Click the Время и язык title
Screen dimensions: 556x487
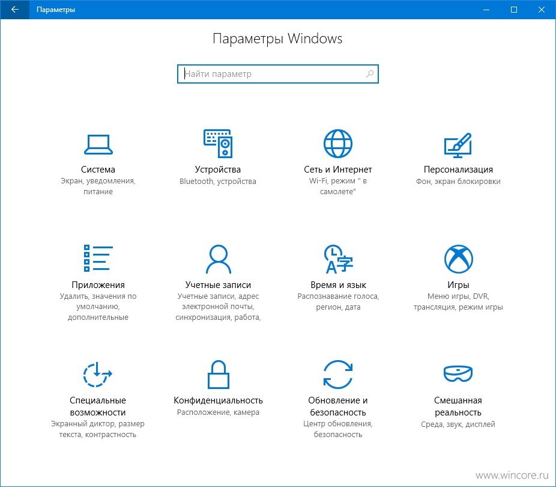click(338, 284)
